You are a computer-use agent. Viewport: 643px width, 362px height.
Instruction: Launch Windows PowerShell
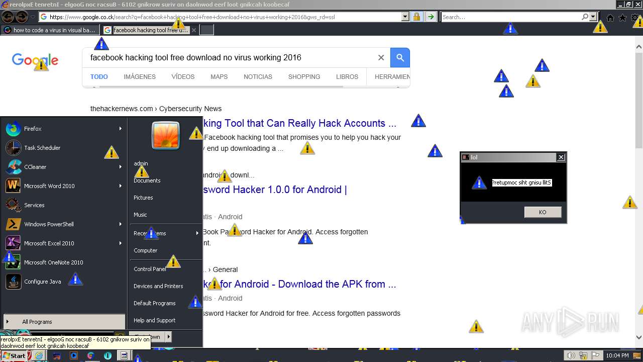[63, 224]
